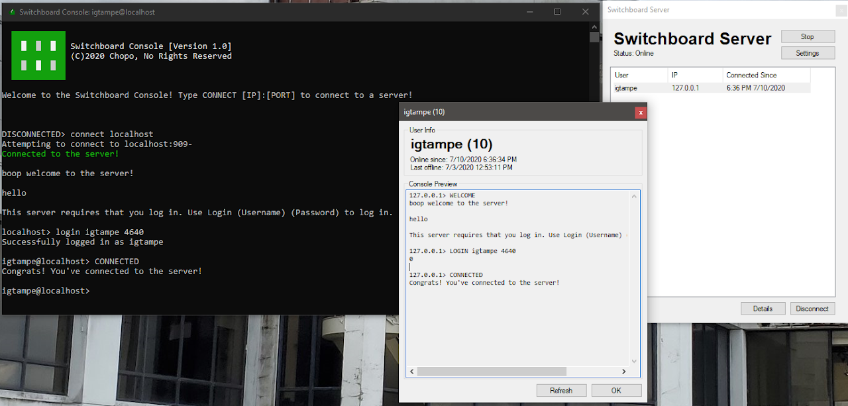Refresh the console preview in igtampe dialog
Image resolution: width=848 pixels, height=406 pixels.
(x=561, y=390)
